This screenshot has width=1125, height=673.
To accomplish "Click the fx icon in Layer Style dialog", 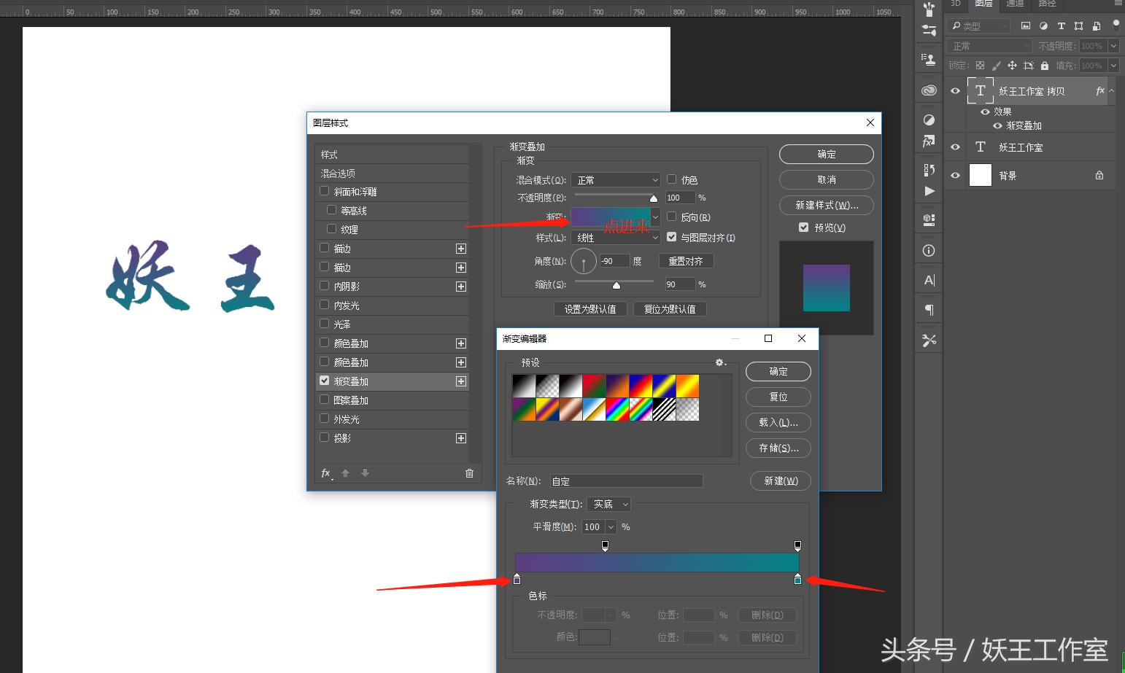I will coord(325,473).
